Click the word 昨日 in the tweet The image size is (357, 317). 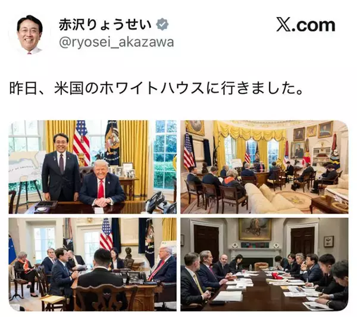pos(23,88)
